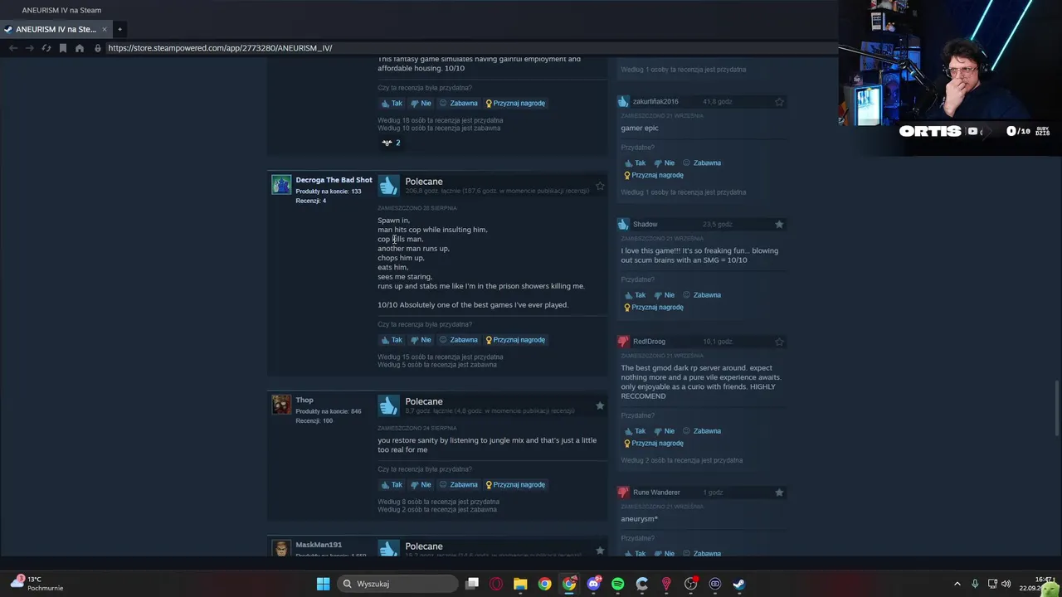View Decroga The Bad Shot's four reviews

pos(311,201)
